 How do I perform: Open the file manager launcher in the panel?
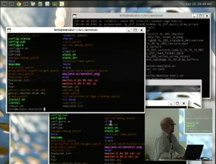(x=33, y=4)
